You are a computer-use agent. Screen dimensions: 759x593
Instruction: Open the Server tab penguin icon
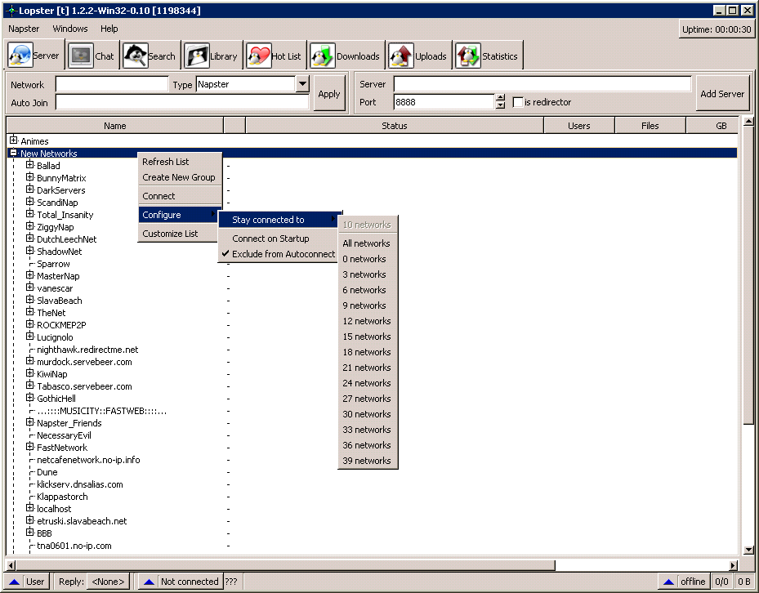[20, 56]
